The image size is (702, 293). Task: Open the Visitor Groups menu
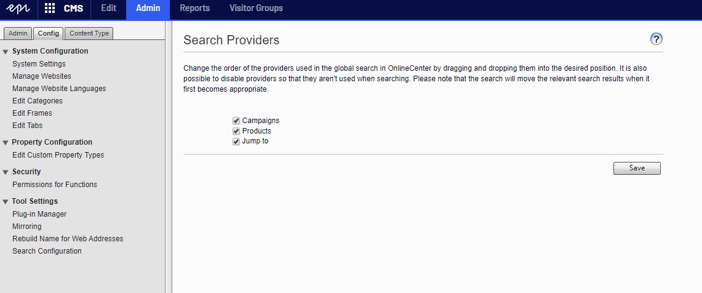(256, 9)
